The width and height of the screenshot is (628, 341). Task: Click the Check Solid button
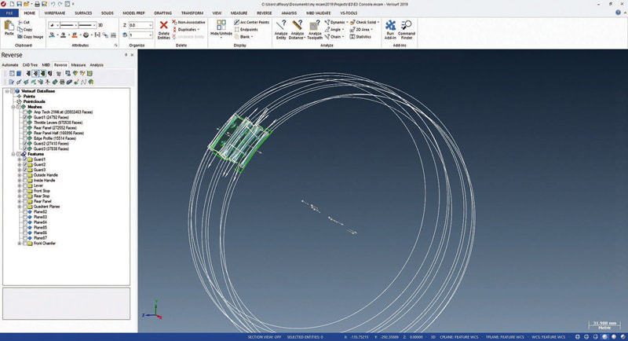point(363,23)
